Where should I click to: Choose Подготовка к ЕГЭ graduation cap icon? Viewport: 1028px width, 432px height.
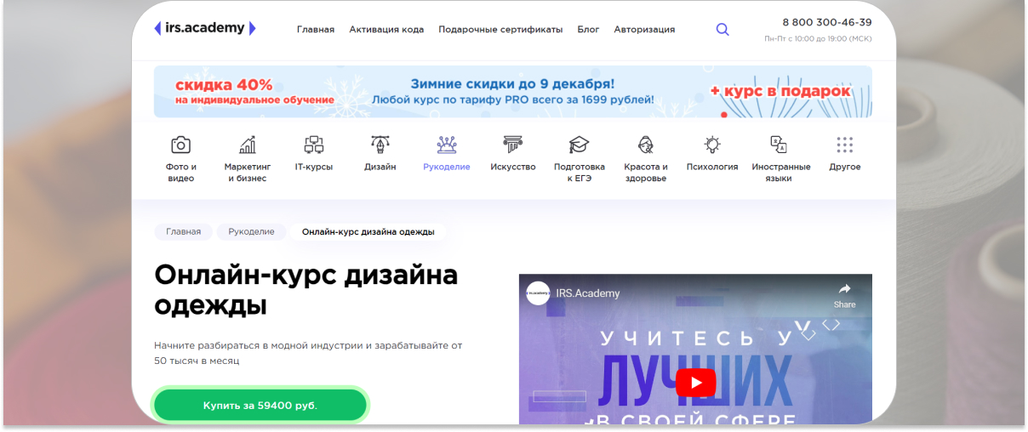(580, 144)
